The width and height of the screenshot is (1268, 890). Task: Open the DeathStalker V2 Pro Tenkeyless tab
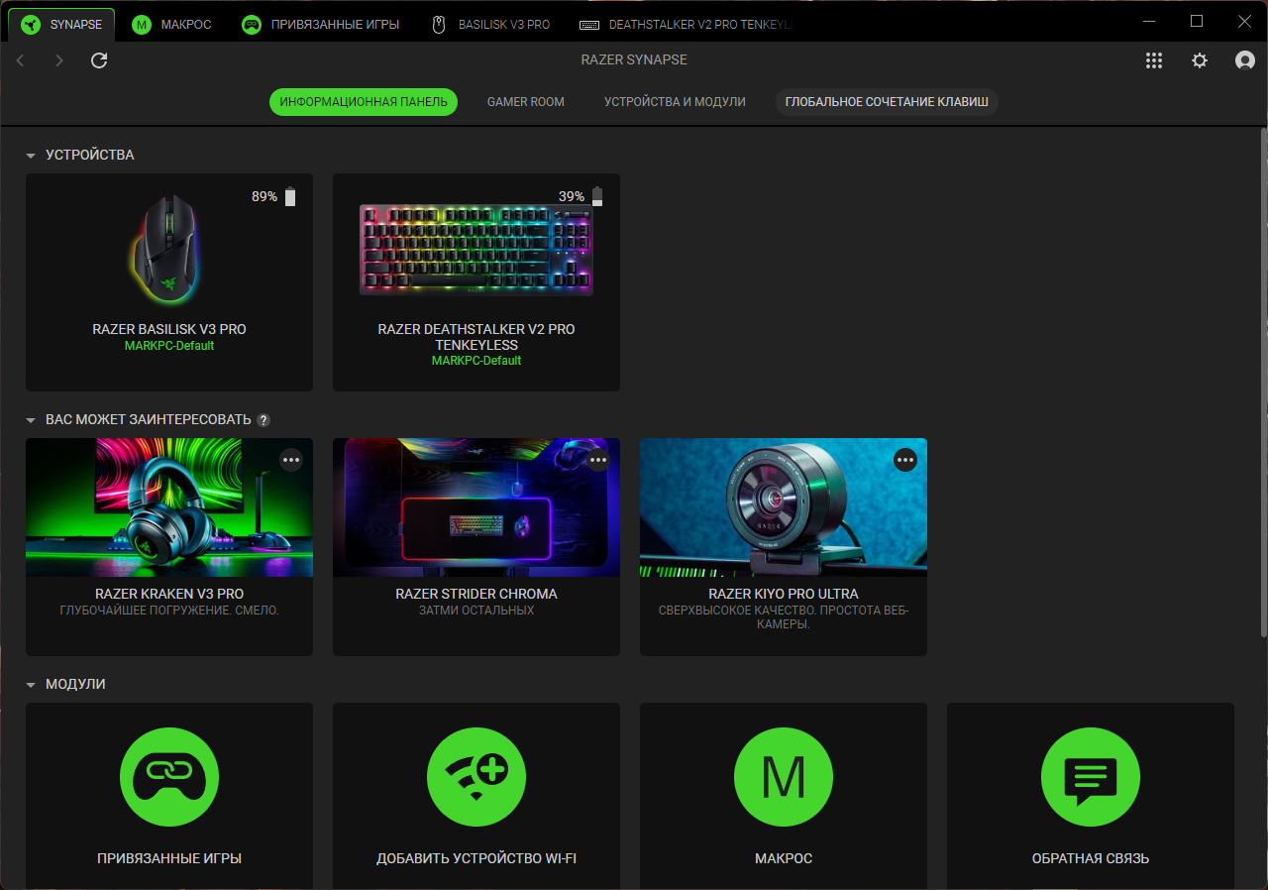[x=686, y=25]
